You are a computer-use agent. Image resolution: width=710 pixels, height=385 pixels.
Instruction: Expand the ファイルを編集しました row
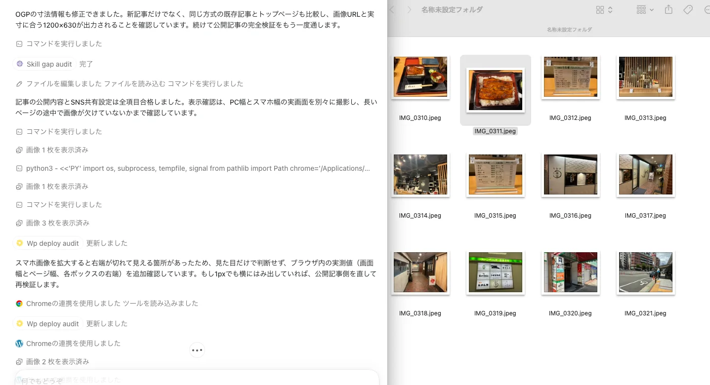coord(129,84)
